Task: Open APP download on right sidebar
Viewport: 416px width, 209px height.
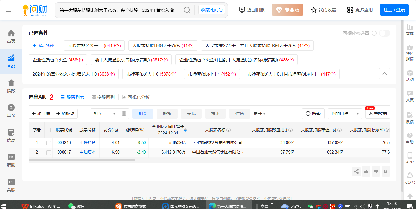Action: point(410,158)
